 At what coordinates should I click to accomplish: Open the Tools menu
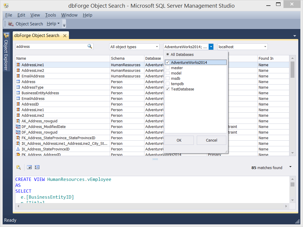click(50, 15)
